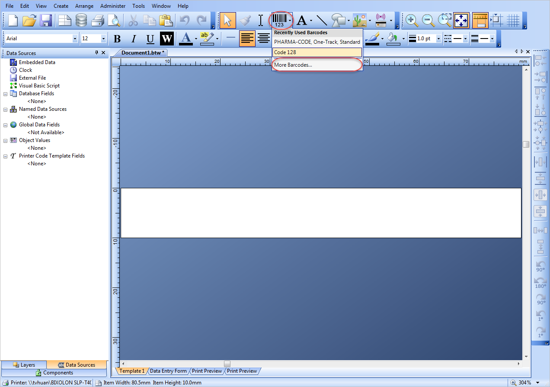Viewport: 550px width, 387px height.
Task: Select the Shape creation tool
Action: pyautogui.click(x=339, y=20)
